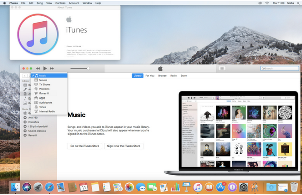Click Sign in to the iTunes Store
Viewport: 302px width, 195px height.
[124, 146]
